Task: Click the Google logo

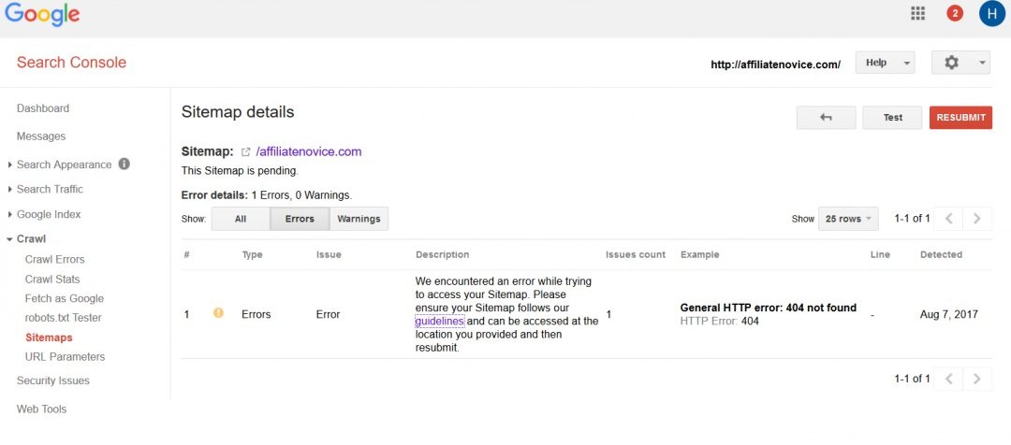Action: click(x=42, y=15)
